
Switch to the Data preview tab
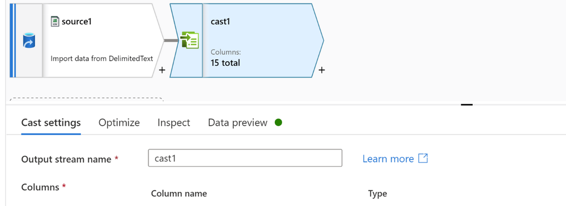(x=237, y=123)
